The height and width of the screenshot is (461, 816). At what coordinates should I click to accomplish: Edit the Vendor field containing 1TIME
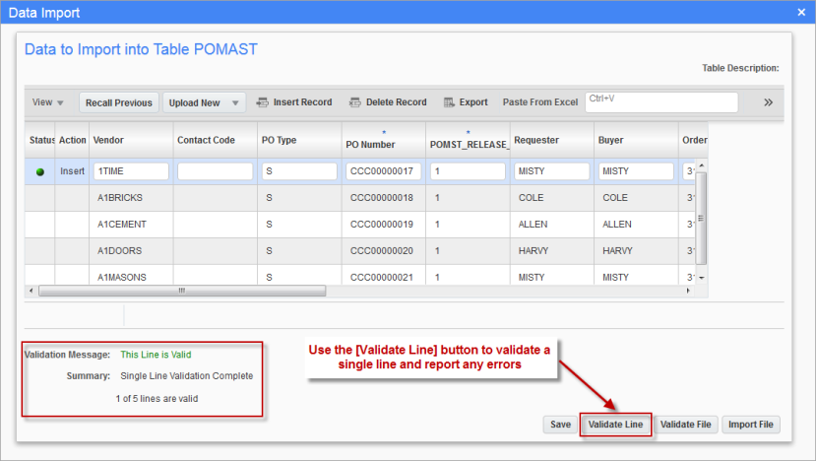131,171
